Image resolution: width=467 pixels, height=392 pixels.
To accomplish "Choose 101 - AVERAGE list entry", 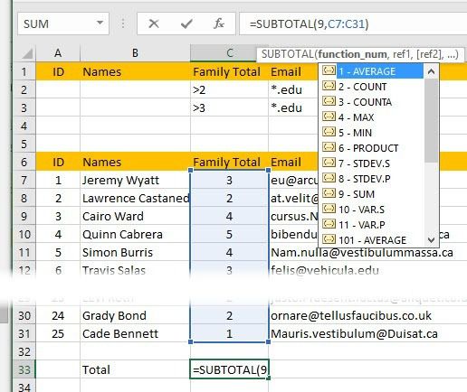I will (x=372, y=240).
